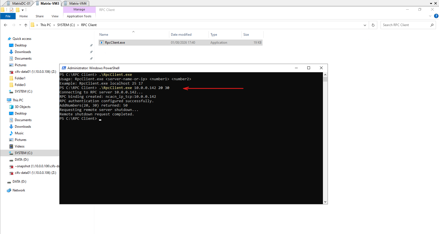Expand breadcrumb chevron after This PC

point(54,25)
